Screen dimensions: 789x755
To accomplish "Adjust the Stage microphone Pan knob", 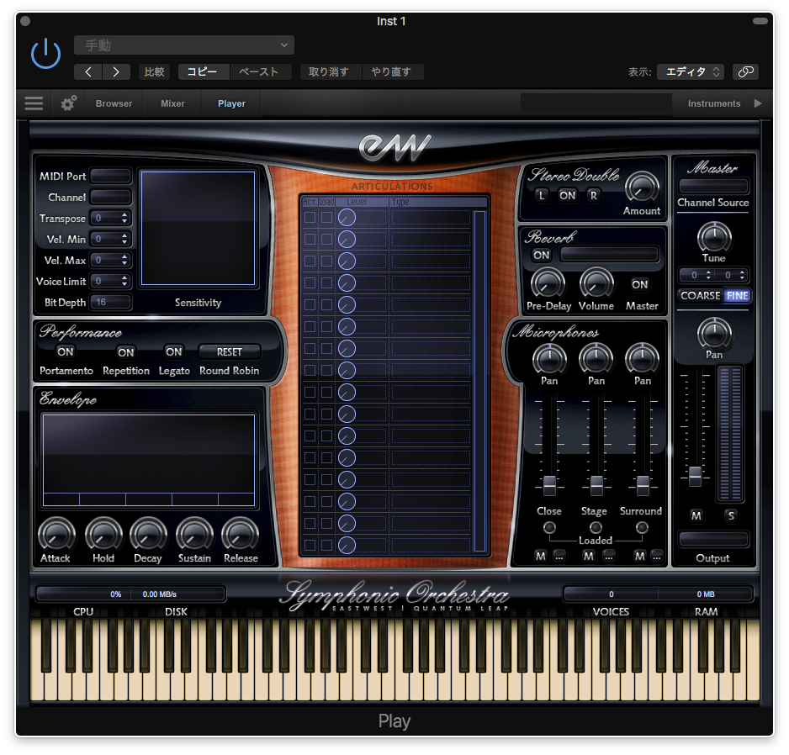I will tap(596, 359).
